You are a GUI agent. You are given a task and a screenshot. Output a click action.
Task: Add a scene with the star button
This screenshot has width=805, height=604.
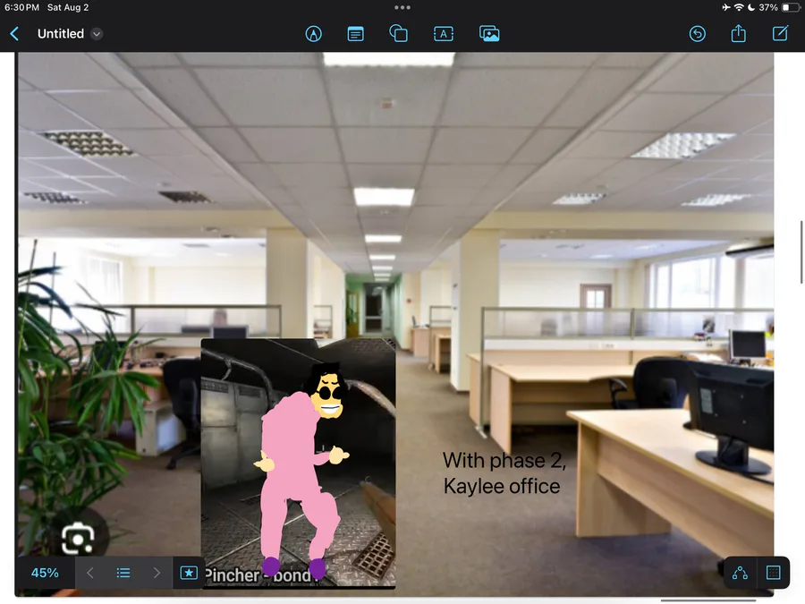(189, 573)
